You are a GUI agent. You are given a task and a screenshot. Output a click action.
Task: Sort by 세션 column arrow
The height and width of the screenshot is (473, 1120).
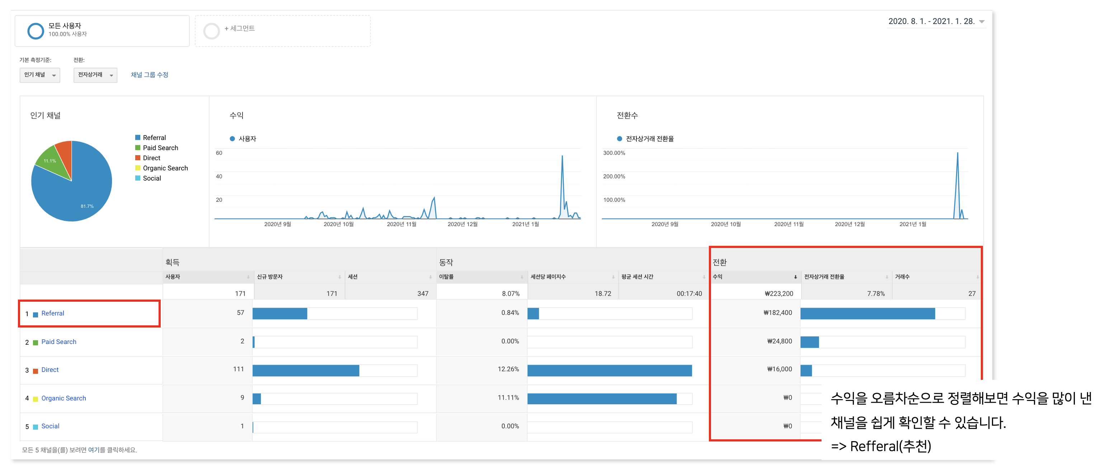tap(430, 277)
